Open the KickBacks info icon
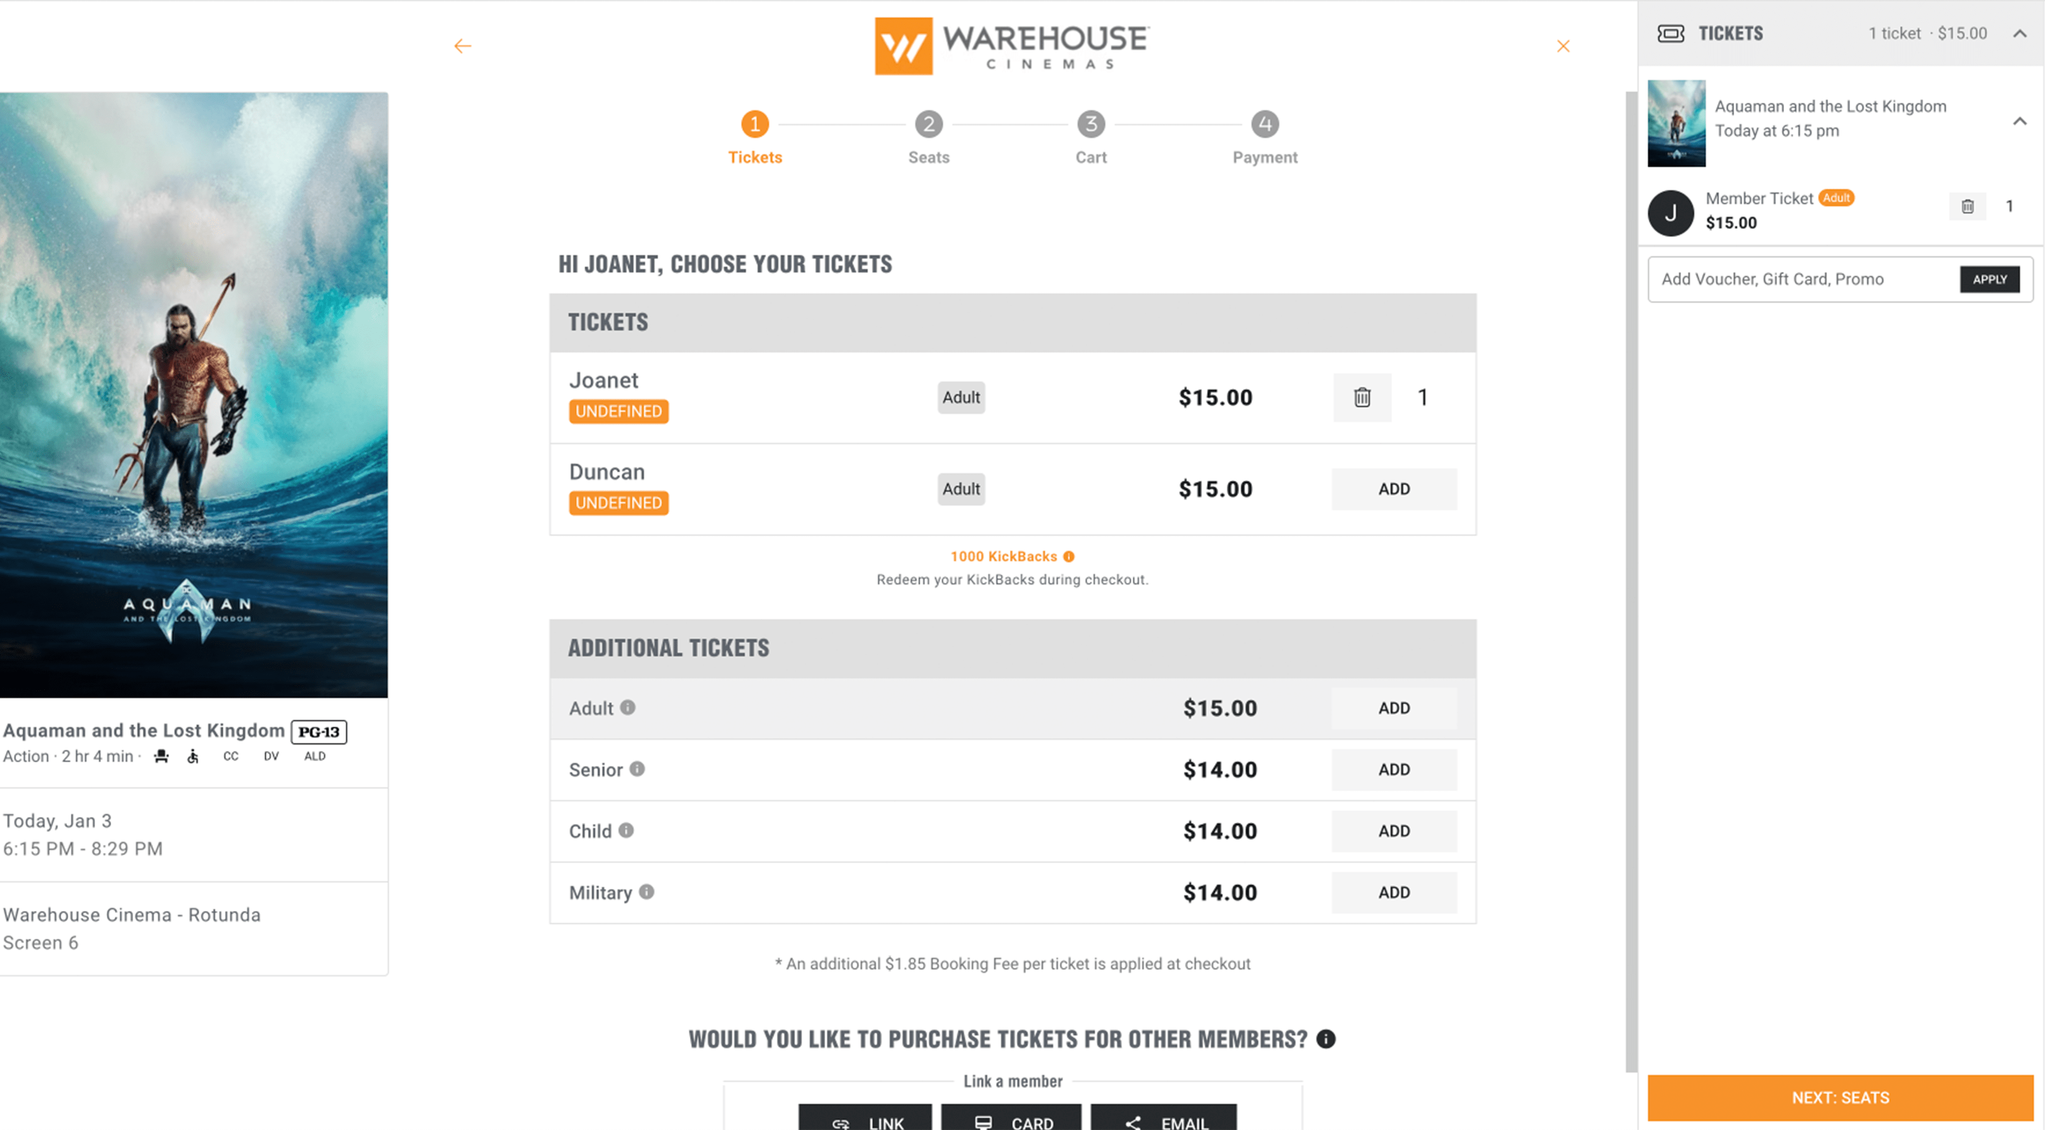Image resolution: width=2045 pixels, height=1130 pixels. (1068, 556)
